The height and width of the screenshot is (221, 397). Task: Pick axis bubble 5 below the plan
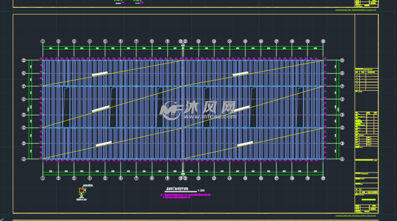(x=105, y=178)
